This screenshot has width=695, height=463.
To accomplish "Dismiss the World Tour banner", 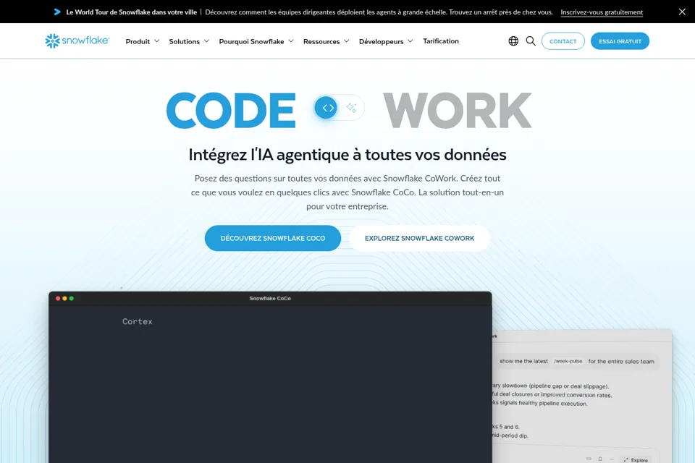I will coord(682,12).
